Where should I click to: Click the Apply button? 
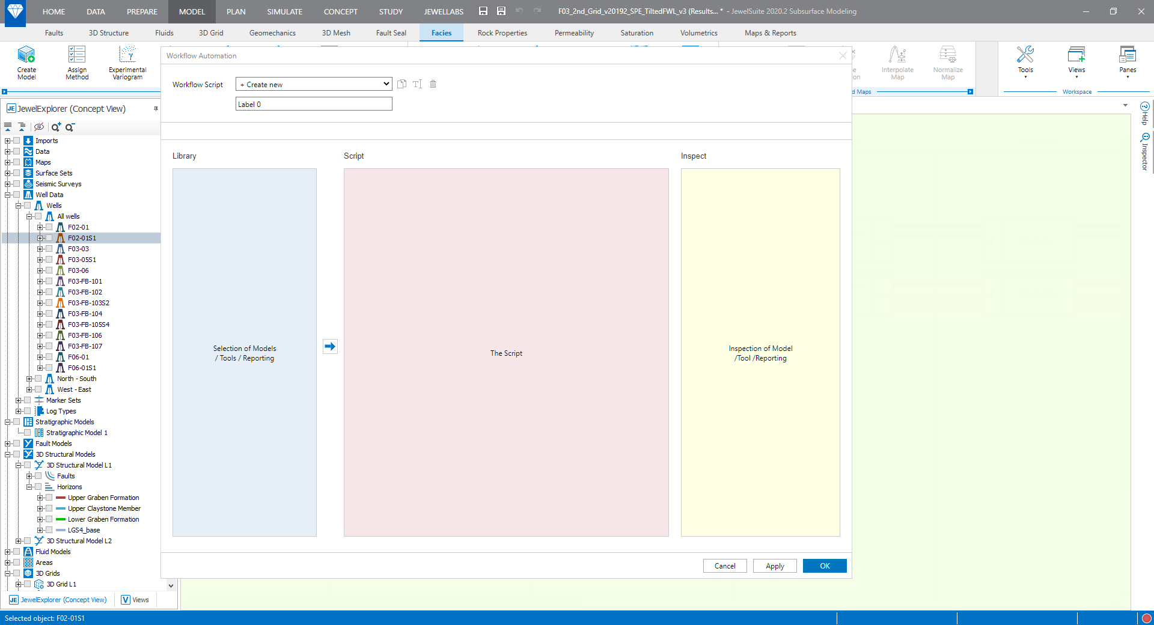(x=775, y=566)
